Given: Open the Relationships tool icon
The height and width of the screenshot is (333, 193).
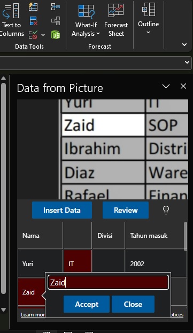Looking at the screenshot, I should click(x=56, y=21).
